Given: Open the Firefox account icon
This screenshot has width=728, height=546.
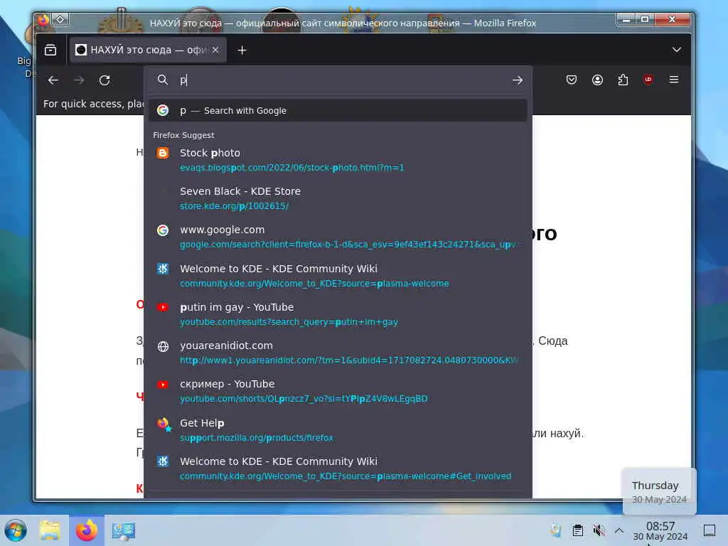Looking at the screenshot, I should [597, 80].
